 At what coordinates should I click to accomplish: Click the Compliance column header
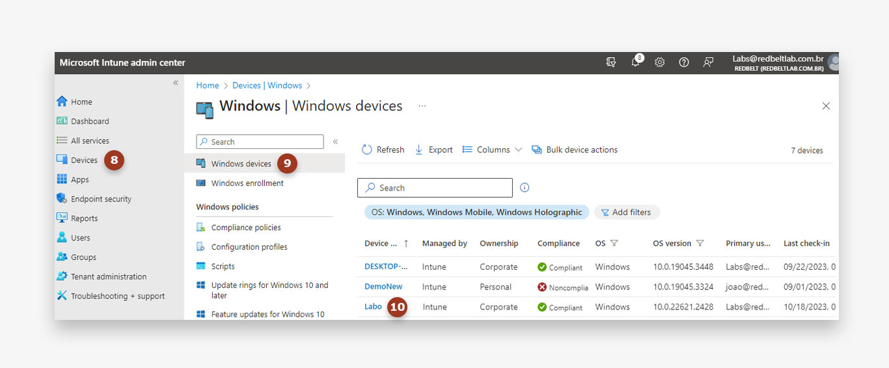(558, 243)
